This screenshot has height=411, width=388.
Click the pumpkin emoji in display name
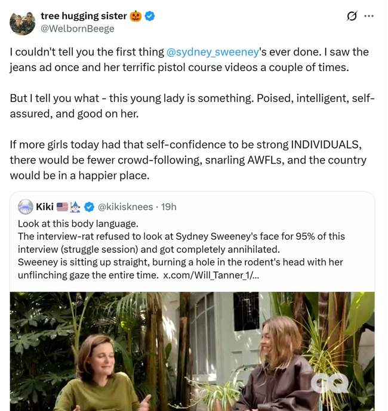[136, 16]
